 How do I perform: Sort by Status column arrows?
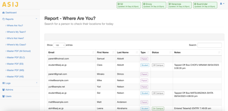coord(170,52)
